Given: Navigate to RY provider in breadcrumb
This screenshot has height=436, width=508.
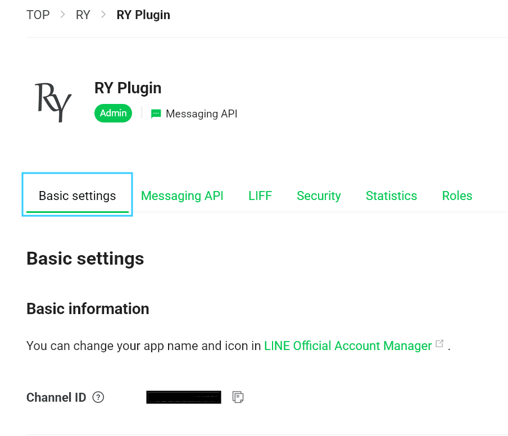Looking at the screenshot, I should 83,15.
